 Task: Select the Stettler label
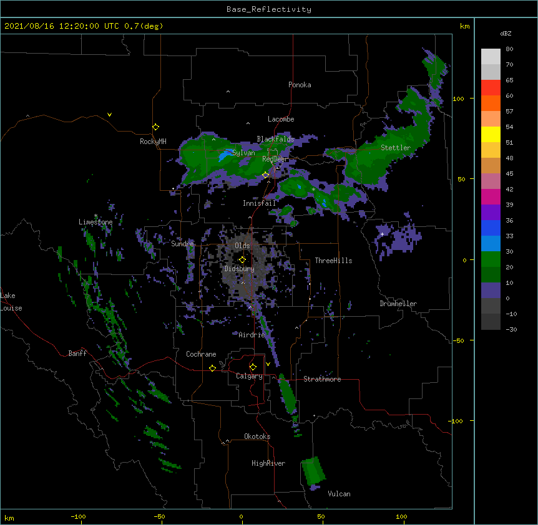pyautogui.click(x=396, y=148)
